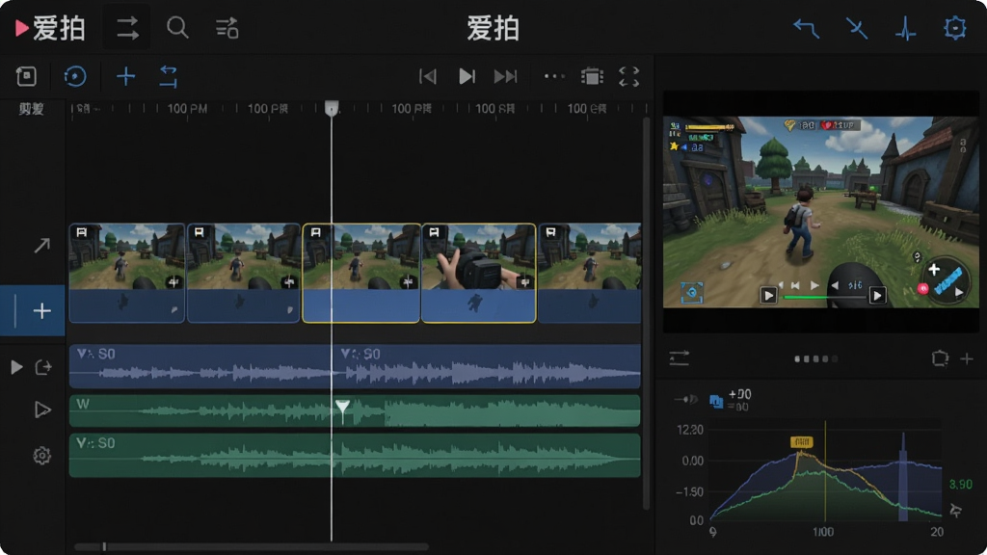Viewport: 987px width, 555px height.
Task: Open the three-dots more options
Action: [x=554, y=77]
